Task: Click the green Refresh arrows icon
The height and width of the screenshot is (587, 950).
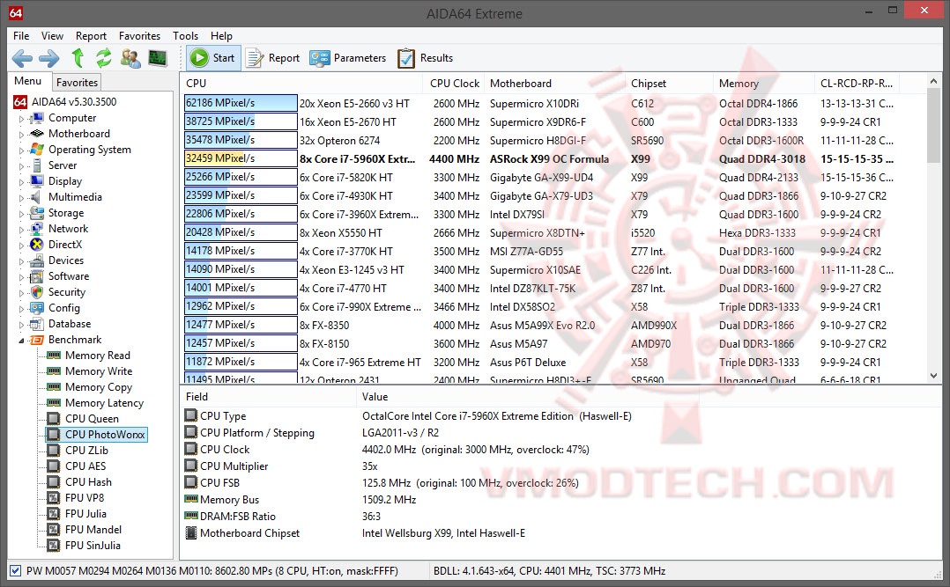Action: coord(104,57)
